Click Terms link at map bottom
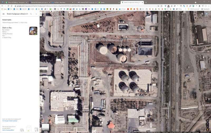 (x=185, y=132)
